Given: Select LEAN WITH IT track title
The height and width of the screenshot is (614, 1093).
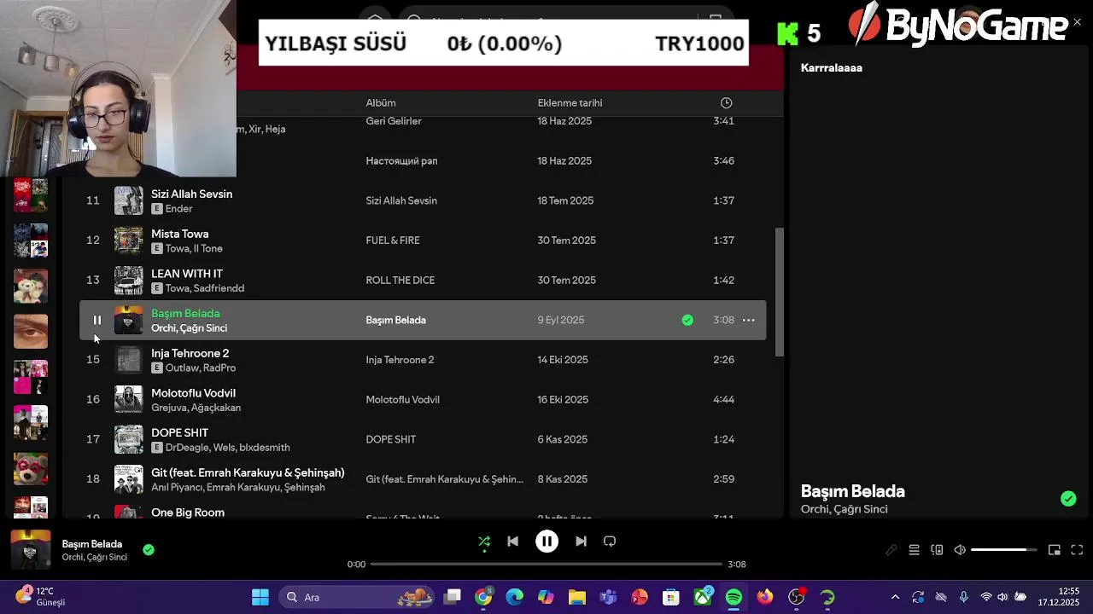Looking at the screenshot, I should [x=187, y=274].
